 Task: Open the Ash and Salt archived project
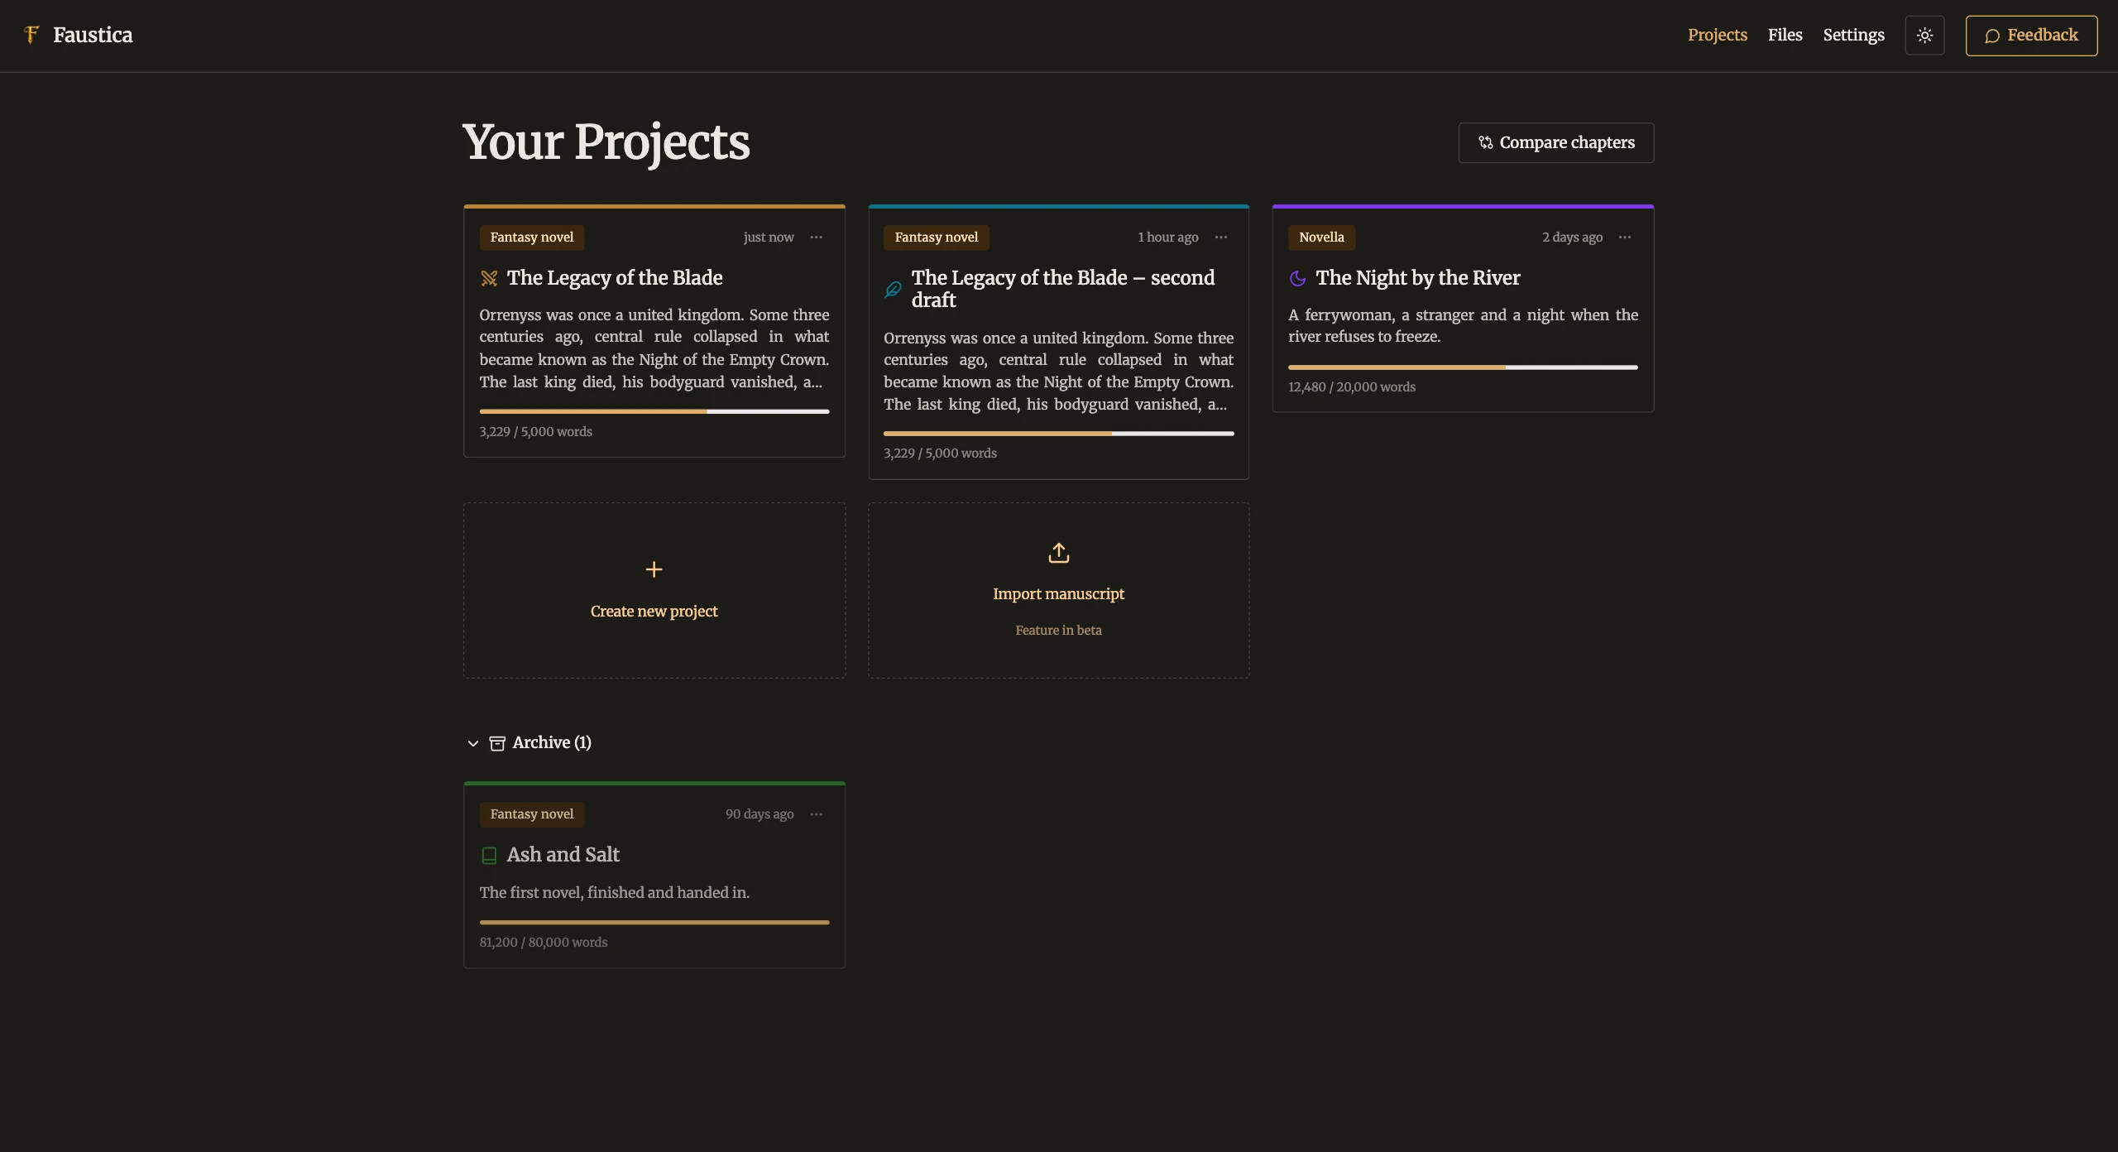click(x=563, y=855)
